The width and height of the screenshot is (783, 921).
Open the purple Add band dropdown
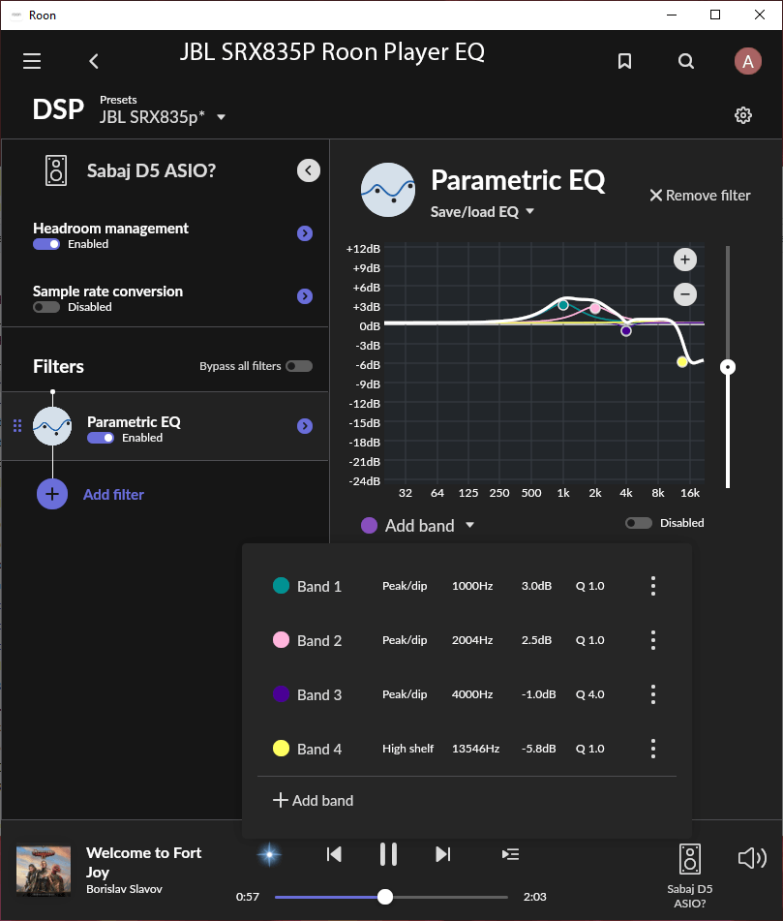(417, 525)
